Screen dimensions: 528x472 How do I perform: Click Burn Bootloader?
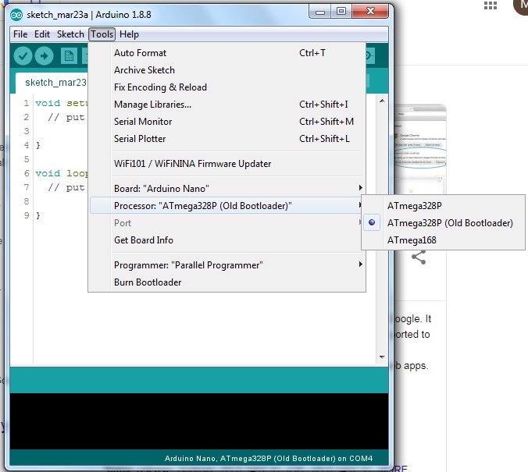(148, 282)
